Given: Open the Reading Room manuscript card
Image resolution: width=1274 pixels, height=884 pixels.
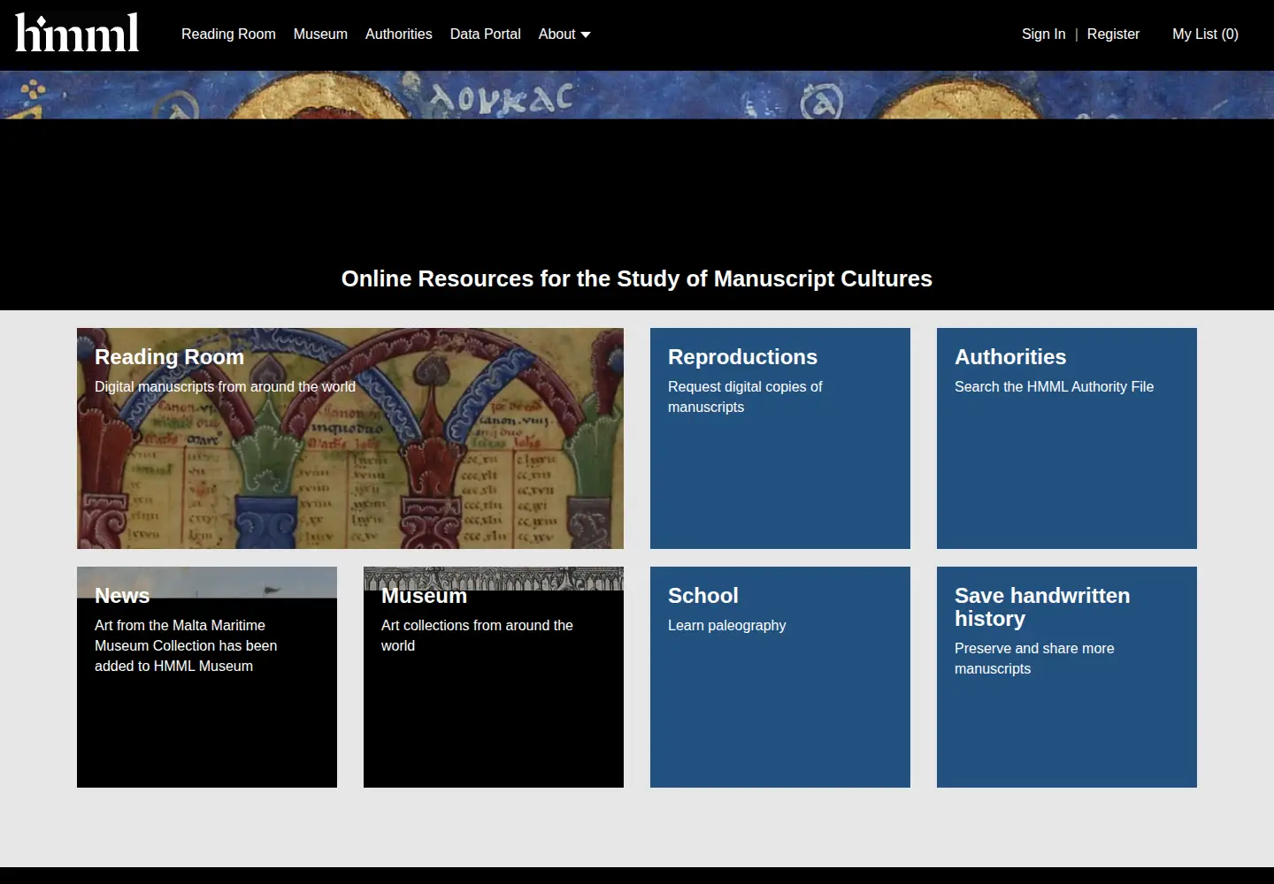Looking at the screenshot, I should (350, 438).
